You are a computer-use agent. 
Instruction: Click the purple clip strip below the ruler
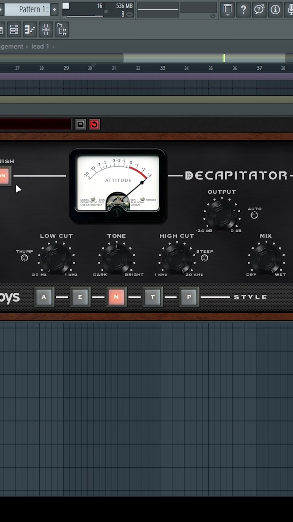click(x=146, y=76)
